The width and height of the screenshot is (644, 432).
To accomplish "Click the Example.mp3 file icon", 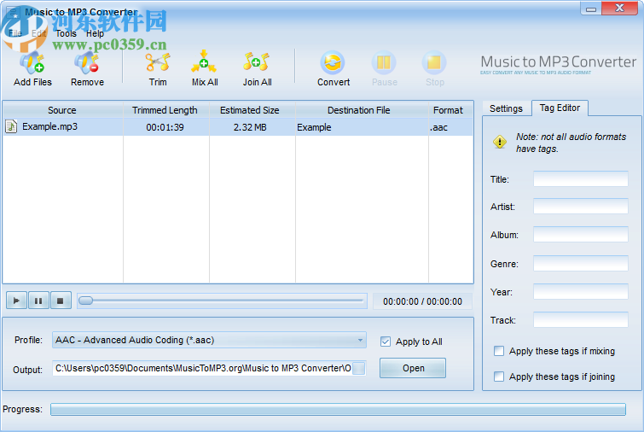I will click(x=11, y=126).
